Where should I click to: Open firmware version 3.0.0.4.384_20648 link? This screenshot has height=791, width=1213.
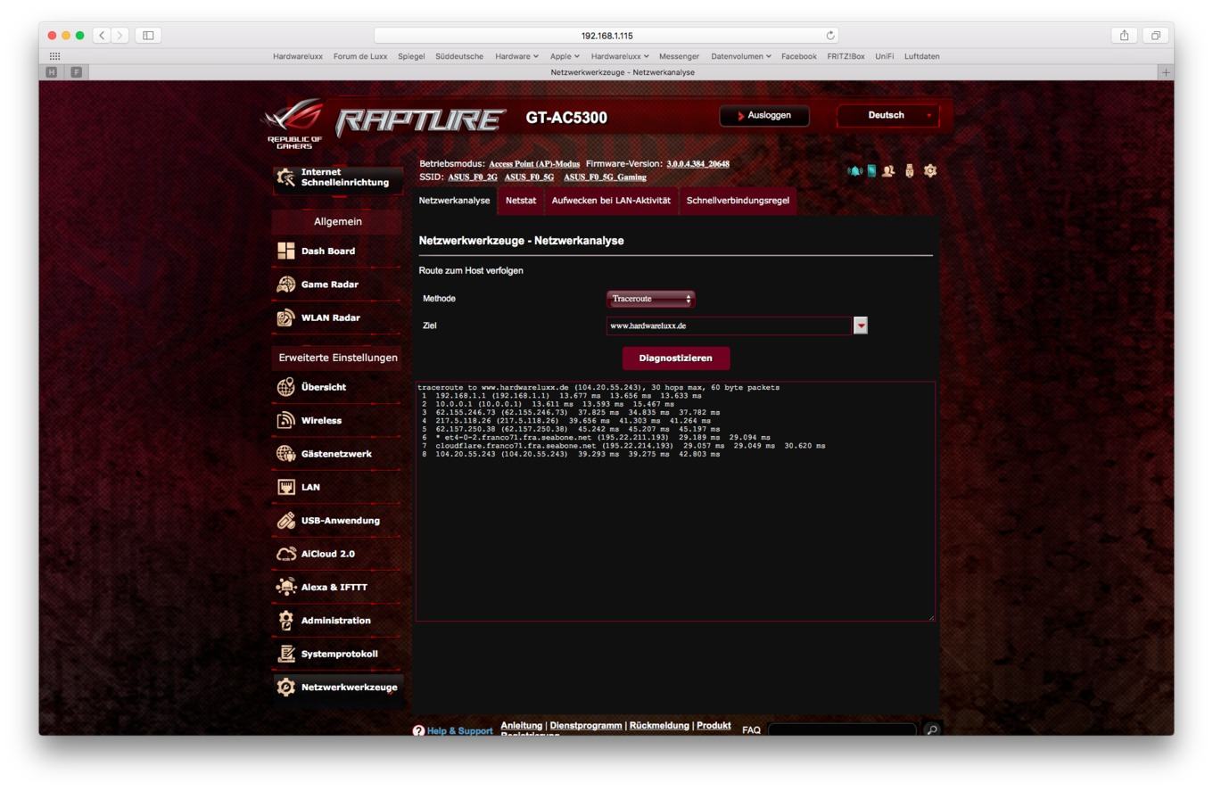tap(697, 164)
